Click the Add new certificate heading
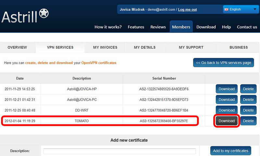The height and width of the screenshot is (156, 260). (129, 140)
